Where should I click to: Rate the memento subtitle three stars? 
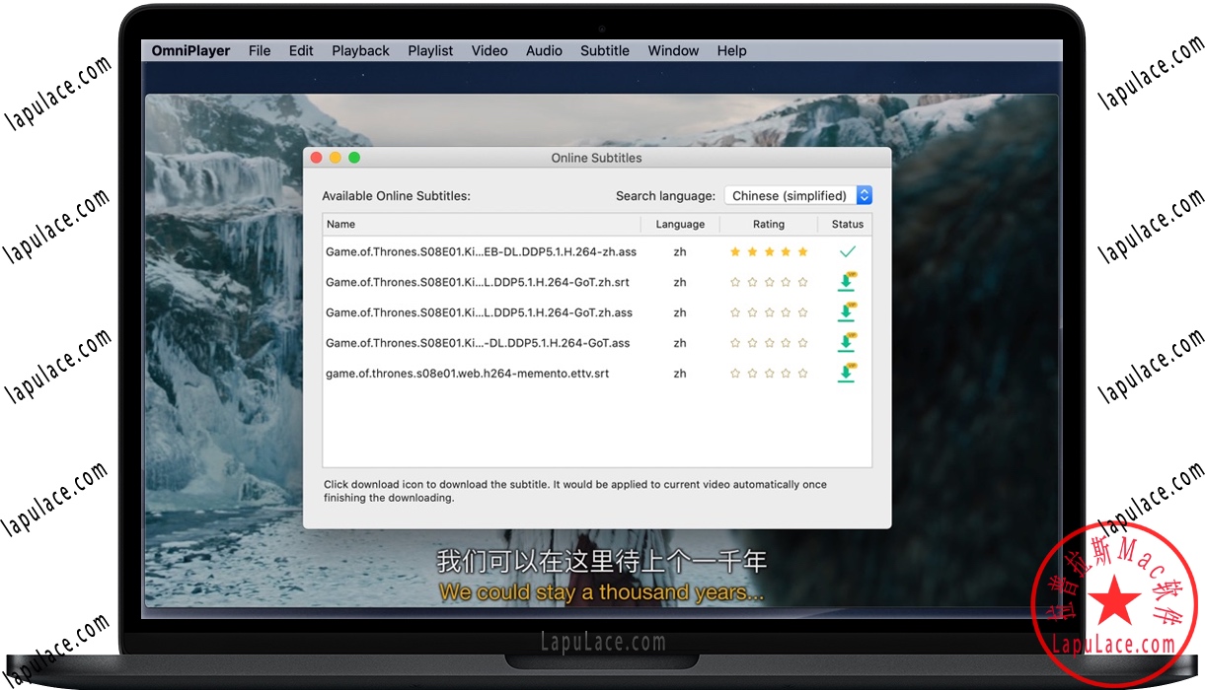pyautogui.click(x=768, y=373)
